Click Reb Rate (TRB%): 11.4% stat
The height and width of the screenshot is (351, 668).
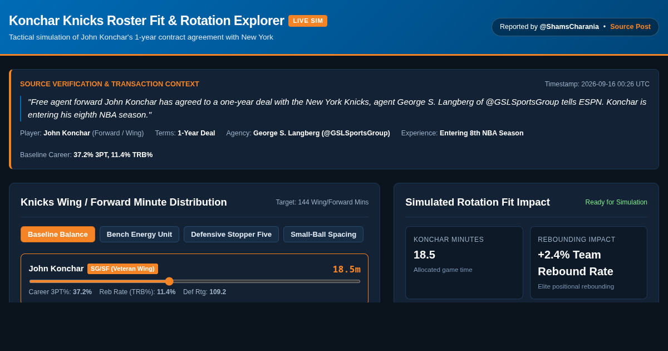137,292
